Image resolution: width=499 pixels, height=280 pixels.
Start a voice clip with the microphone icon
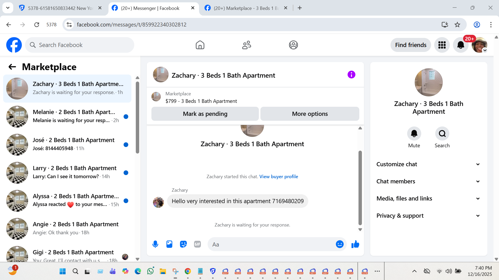pyautogui.click(x=155, y=244)
